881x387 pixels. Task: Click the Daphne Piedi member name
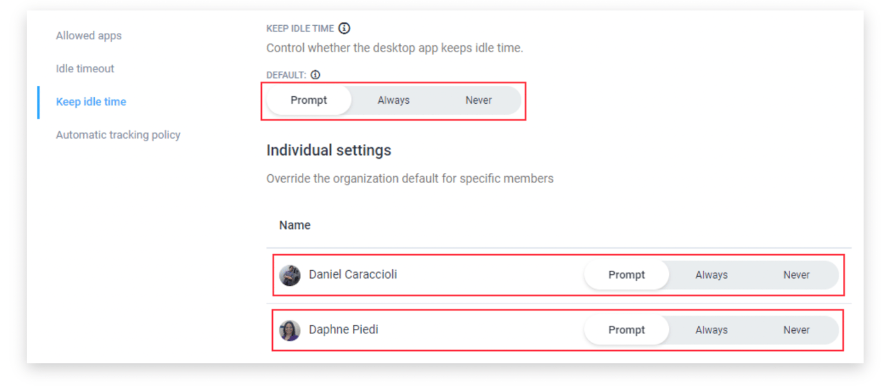point(343,330)
